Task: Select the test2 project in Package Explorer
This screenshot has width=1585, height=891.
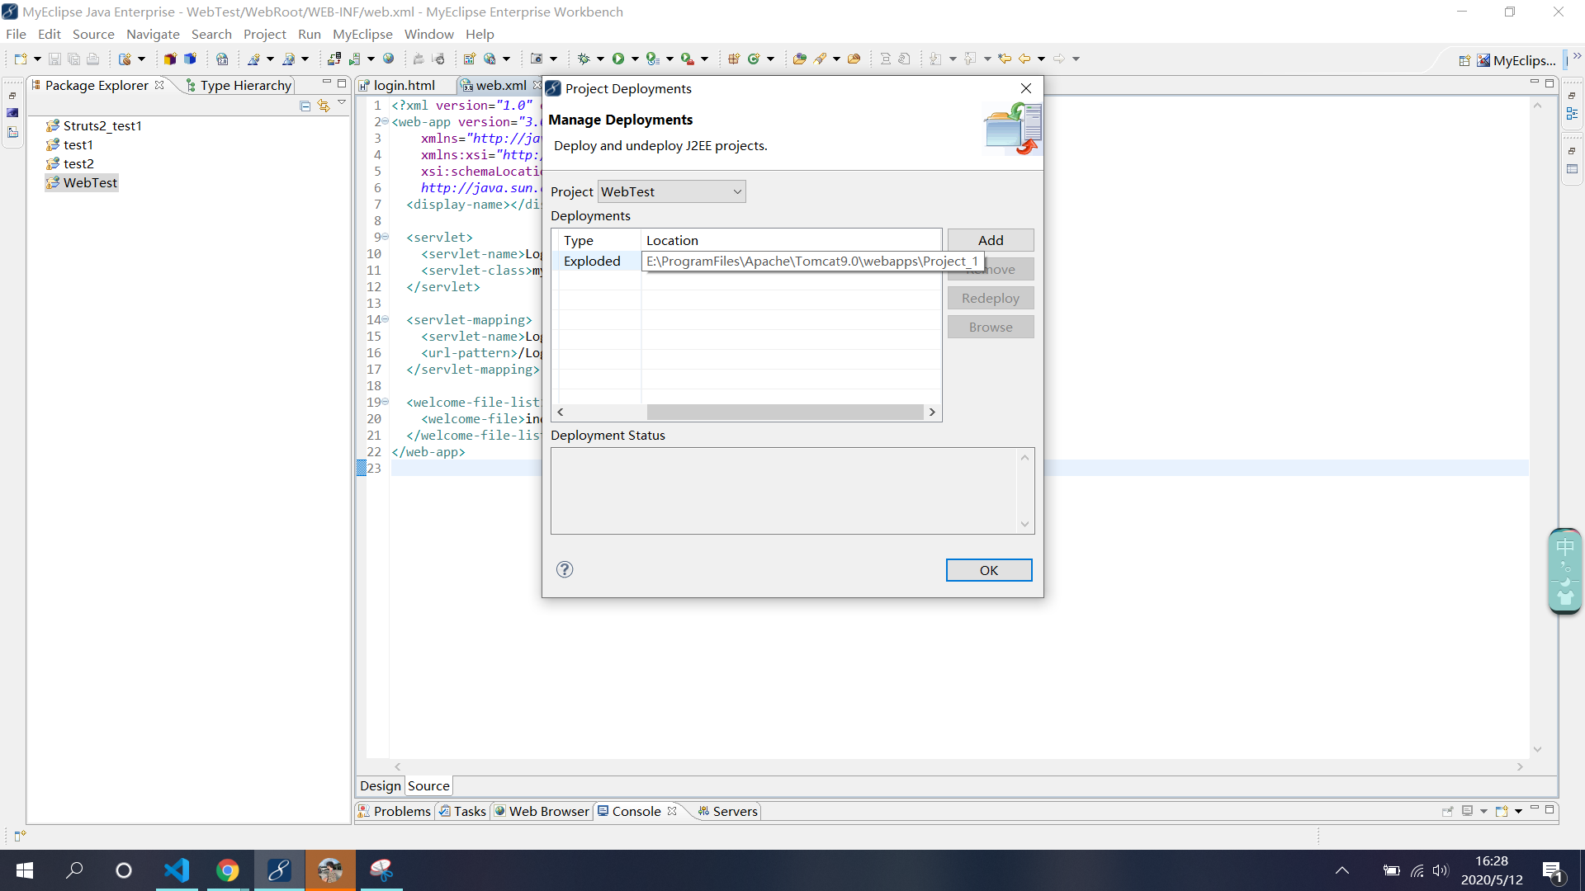Action: (x=78, y=163)
